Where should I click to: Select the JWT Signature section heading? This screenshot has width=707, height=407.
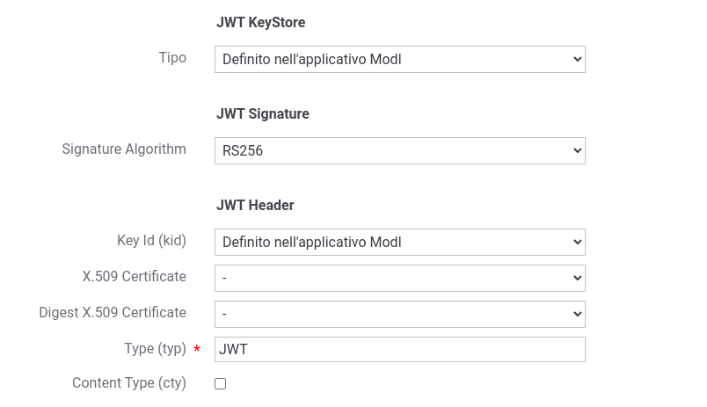coord(263,113)
